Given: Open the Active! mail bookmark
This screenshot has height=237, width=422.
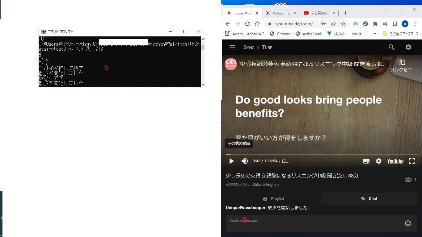Looking at the screenshot, I should click(x=309, y=34).
